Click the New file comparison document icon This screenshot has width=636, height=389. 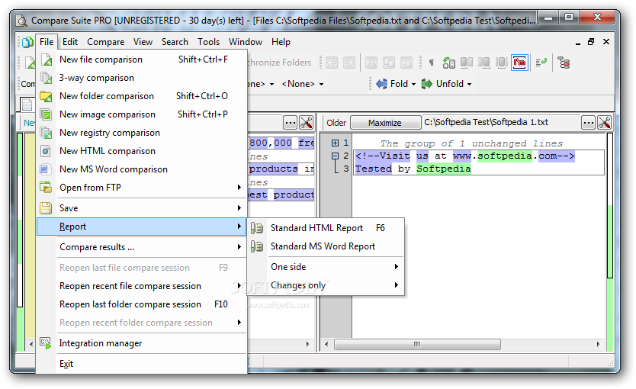47,59
